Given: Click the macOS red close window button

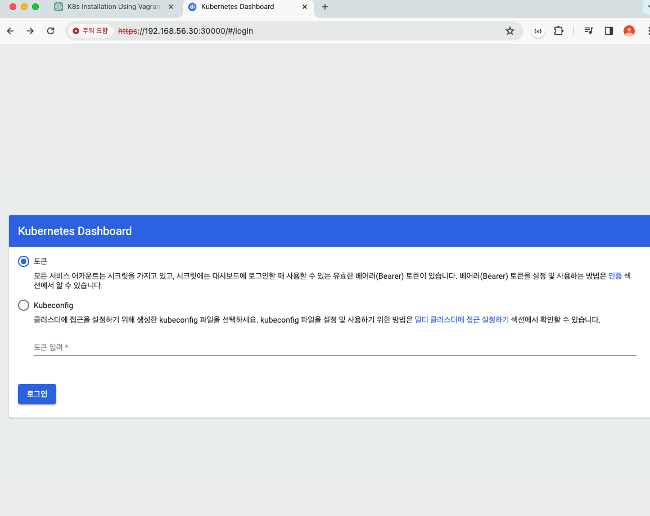Looking at the screenshot, I should click(x=13, y=7).
